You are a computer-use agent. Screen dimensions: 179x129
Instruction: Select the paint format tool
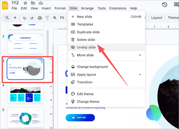point(47,18)
